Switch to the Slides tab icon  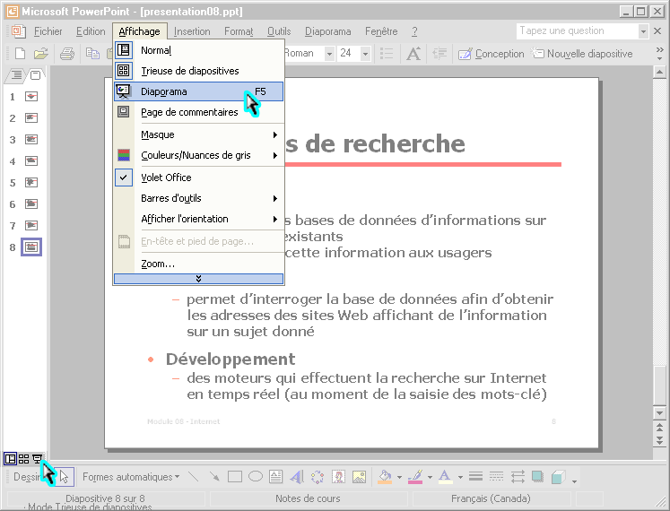pos(36,75)
